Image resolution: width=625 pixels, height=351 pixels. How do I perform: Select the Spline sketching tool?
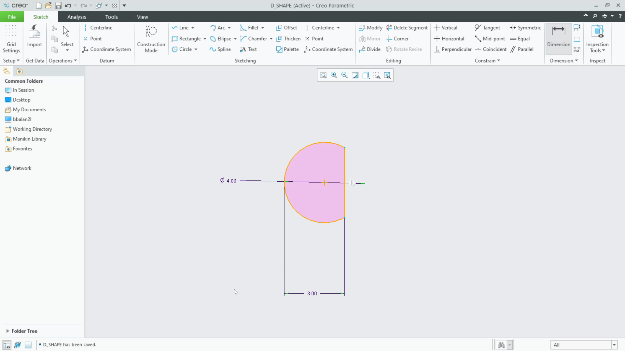tap(220, 49)
